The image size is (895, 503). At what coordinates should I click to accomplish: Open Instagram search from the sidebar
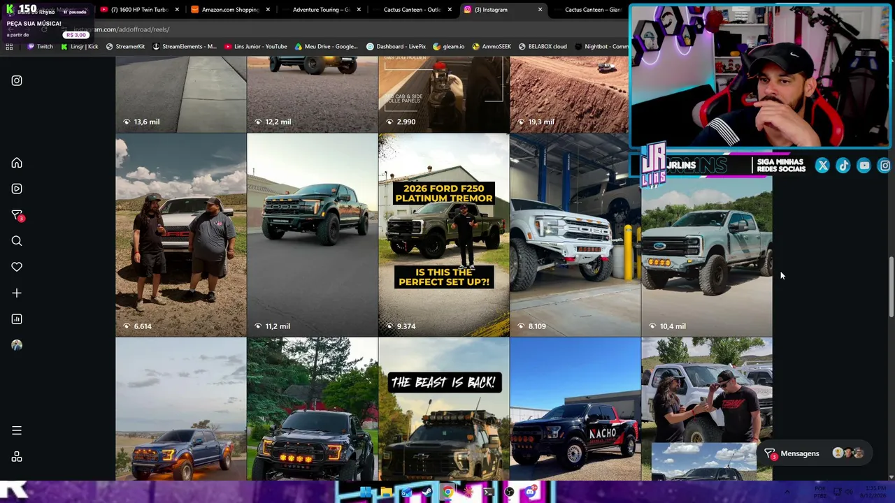(17, 241)
